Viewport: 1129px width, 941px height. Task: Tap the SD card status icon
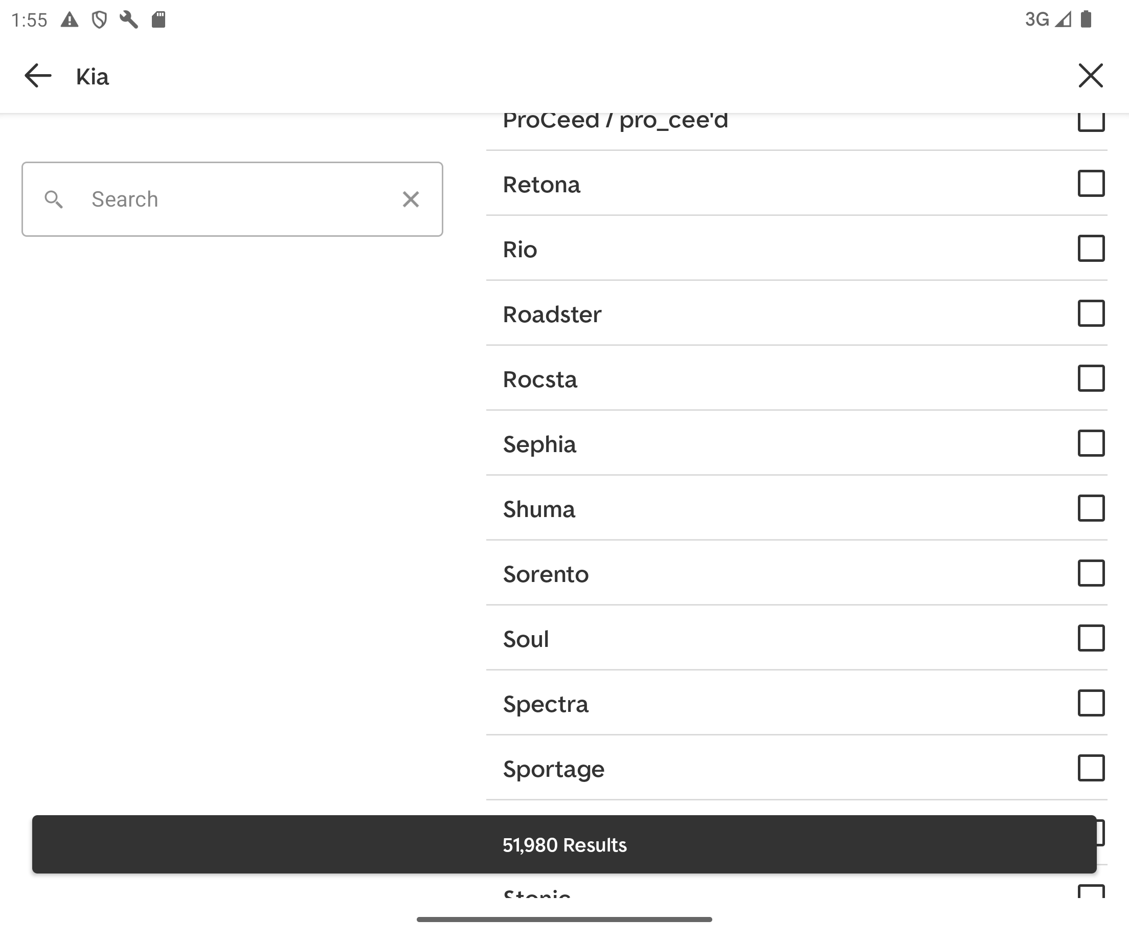click(x=158, y=20)
